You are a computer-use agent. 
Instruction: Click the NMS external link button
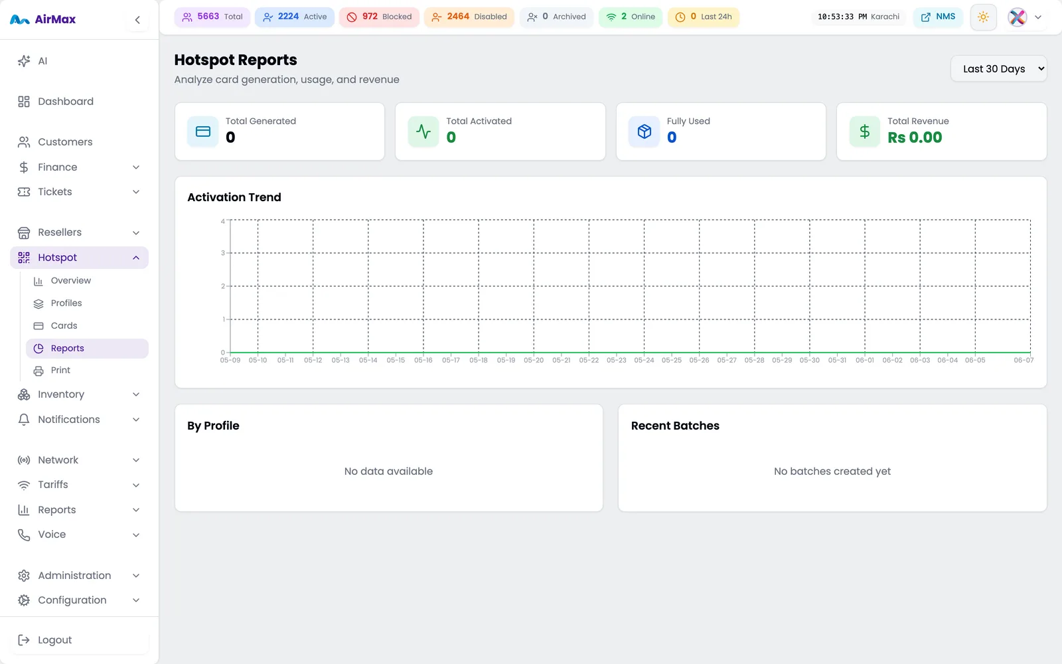[x=939, y=17]
